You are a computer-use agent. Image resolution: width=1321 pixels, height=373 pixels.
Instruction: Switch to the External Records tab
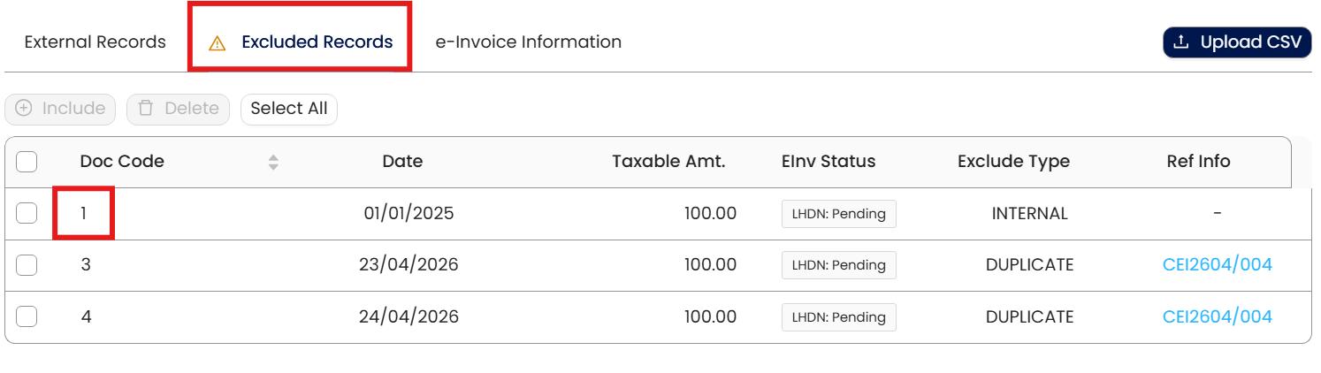point(95,42)
